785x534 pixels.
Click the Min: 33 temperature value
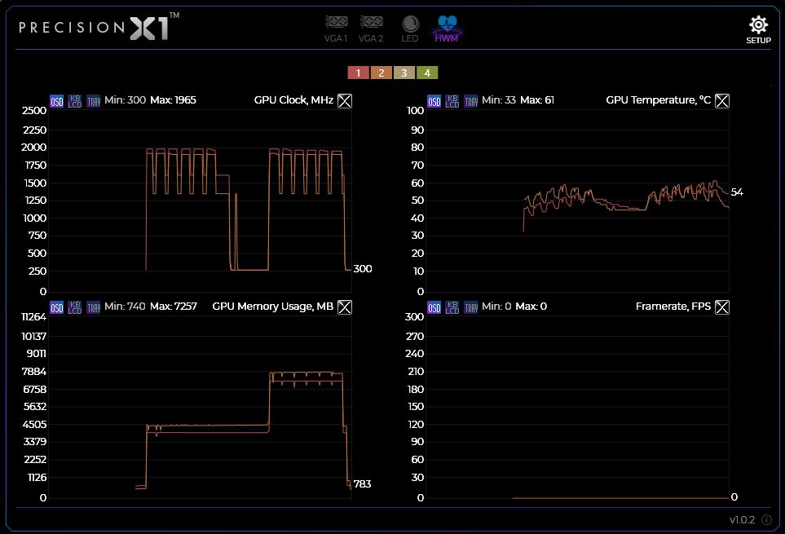(499, 100)
